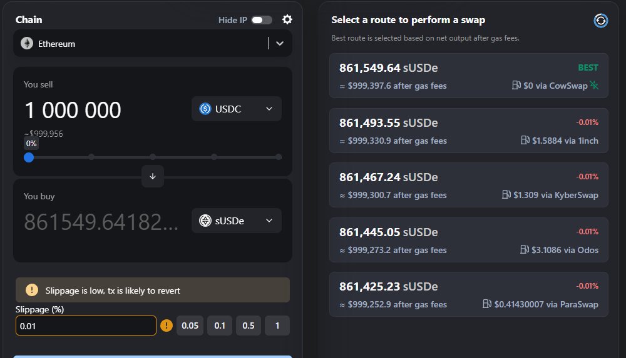Click the "Select a route to perform a swap" heading
The height and width of the screenshot is (358, 626).
coord(408,20)
